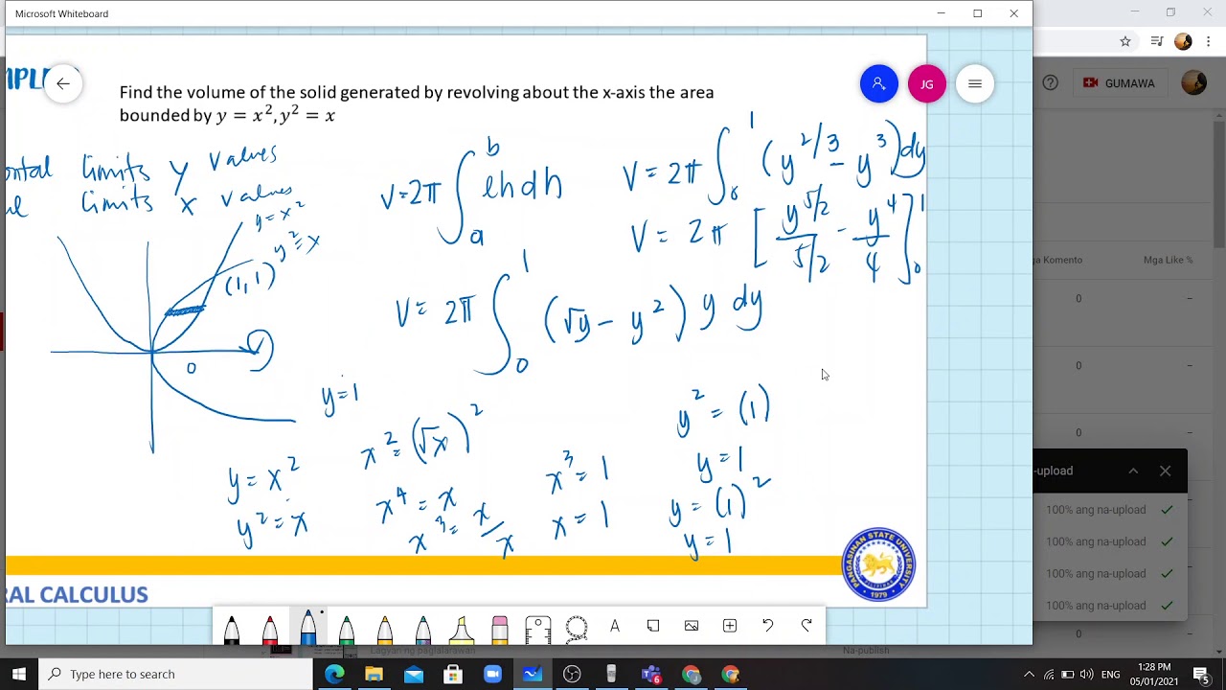Select the eraser tool
Image resolution: width=1226 pixels, height=690 pixels.
click(x=500, y=628)
